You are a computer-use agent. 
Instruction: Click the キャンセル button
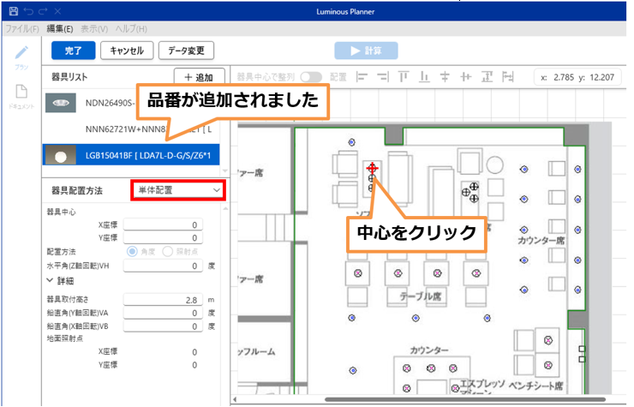(x=127, y=51)
